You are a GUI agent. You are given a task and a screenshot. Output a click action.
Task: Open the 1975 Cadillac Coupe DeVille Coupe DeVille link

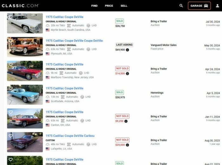click(74, 41)
